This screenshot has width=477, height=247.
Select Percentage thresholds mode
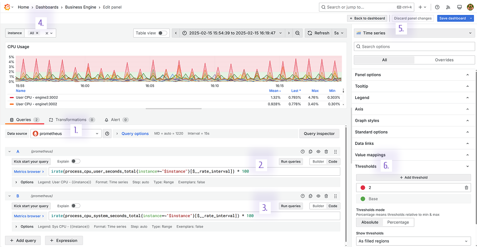[398, 222]
